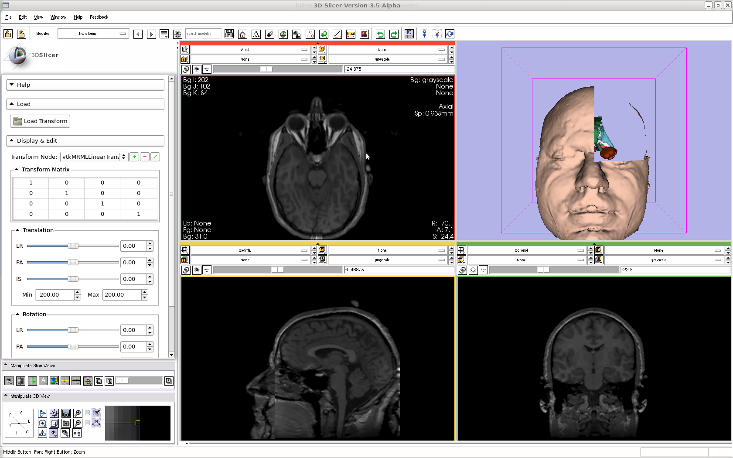Screen dimensions: 733x458
Task: Click the add transform node plus icon
Action: tap(134, 157)
